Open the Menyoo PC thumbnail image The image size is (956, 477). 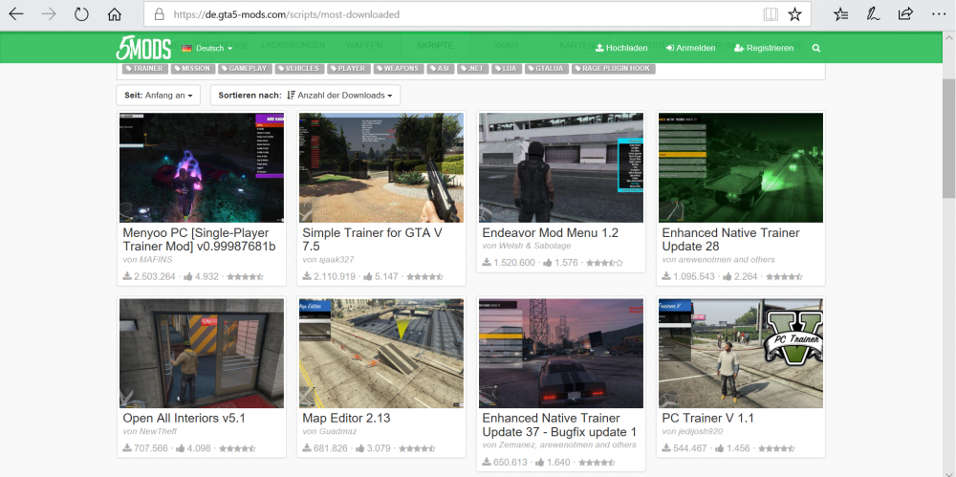202,167
